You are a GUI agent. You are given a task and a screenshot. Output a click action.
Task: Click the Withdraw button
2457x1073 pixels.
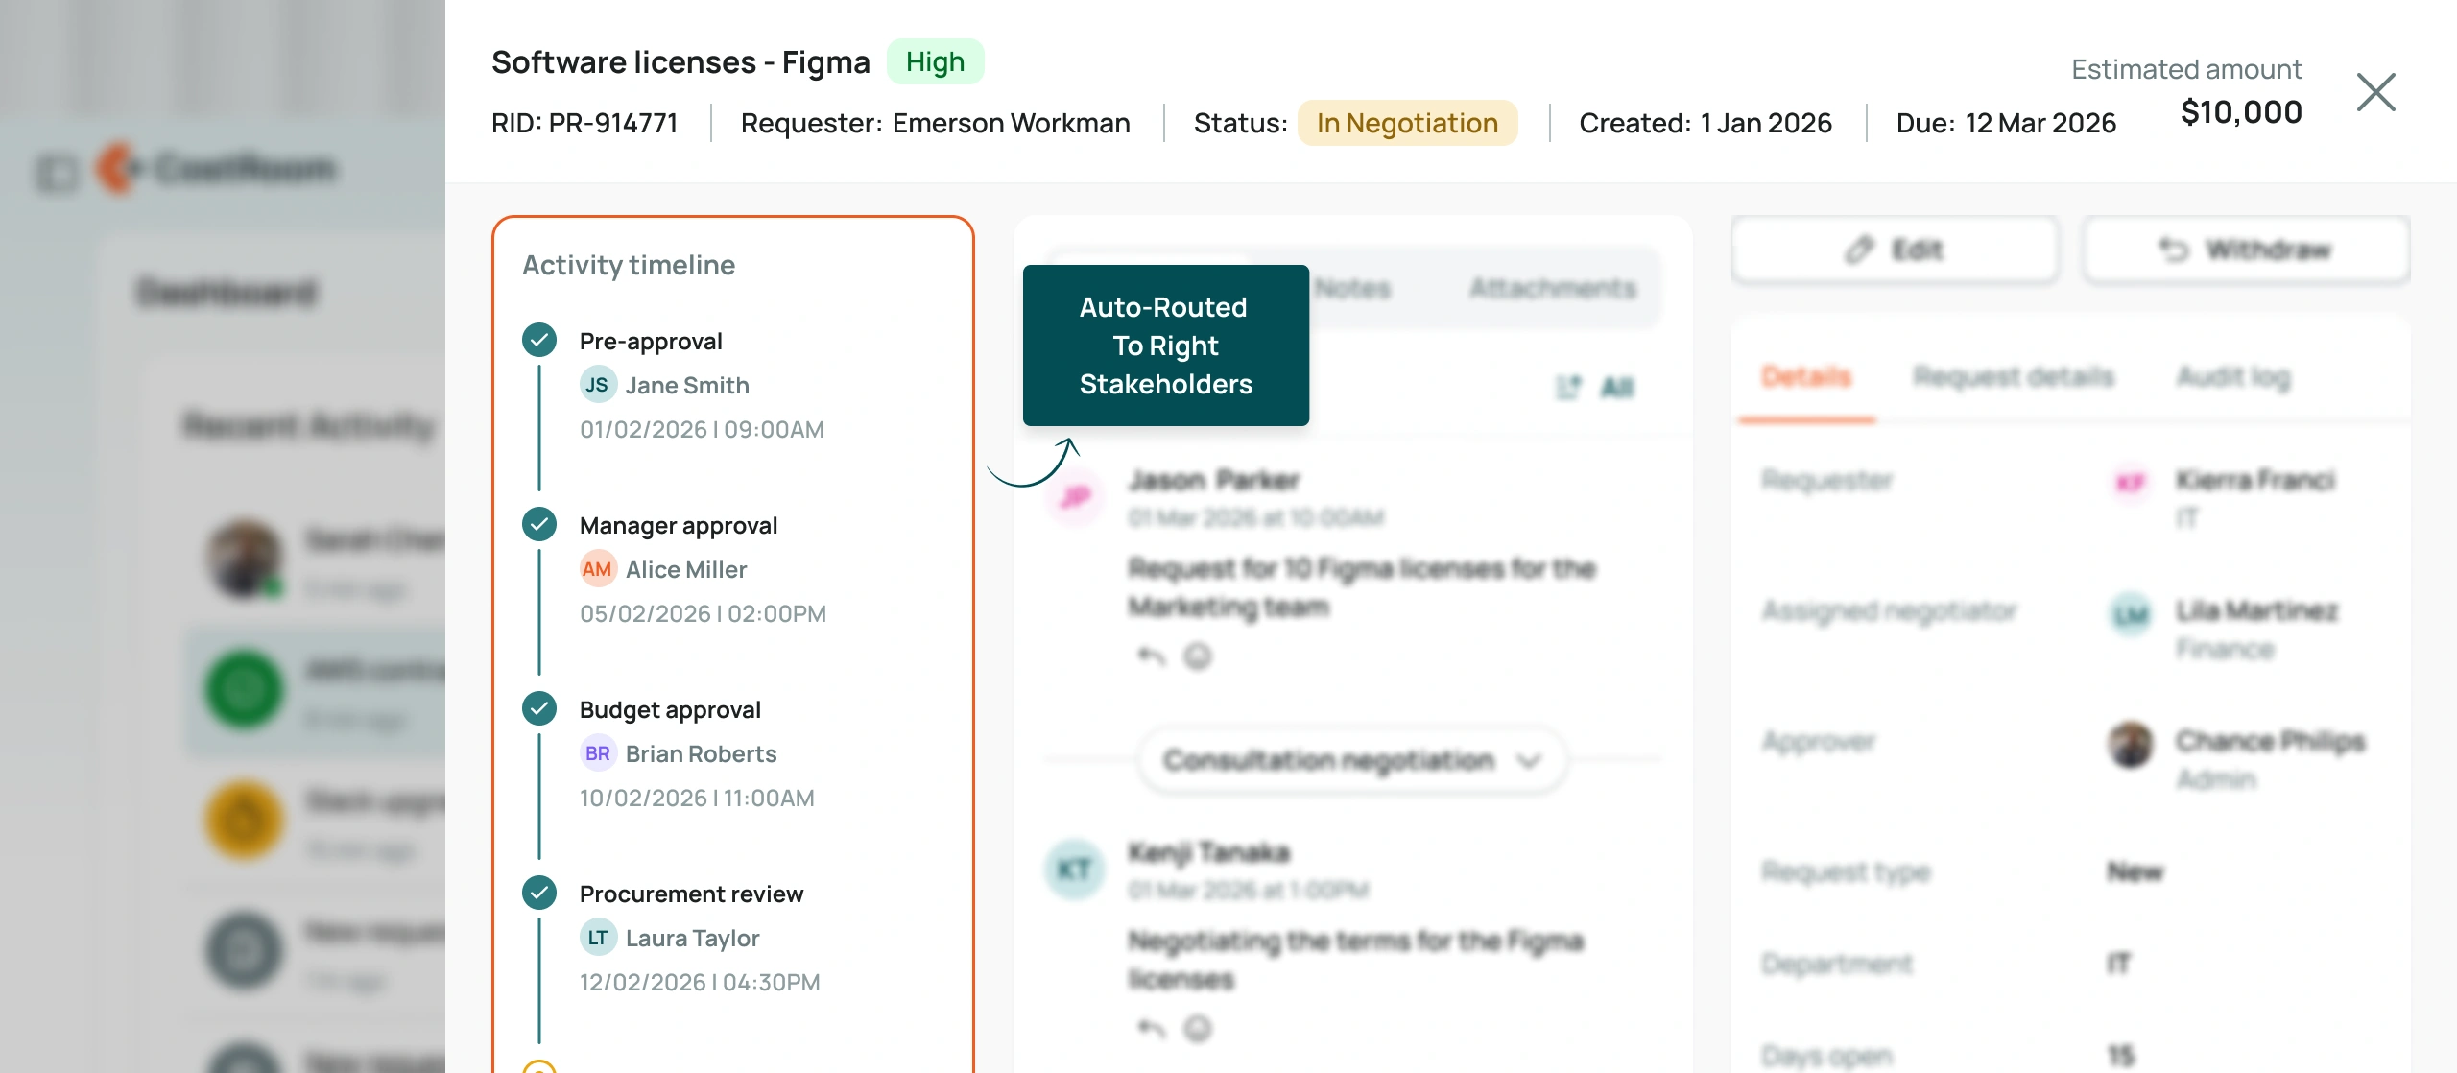2246,250
